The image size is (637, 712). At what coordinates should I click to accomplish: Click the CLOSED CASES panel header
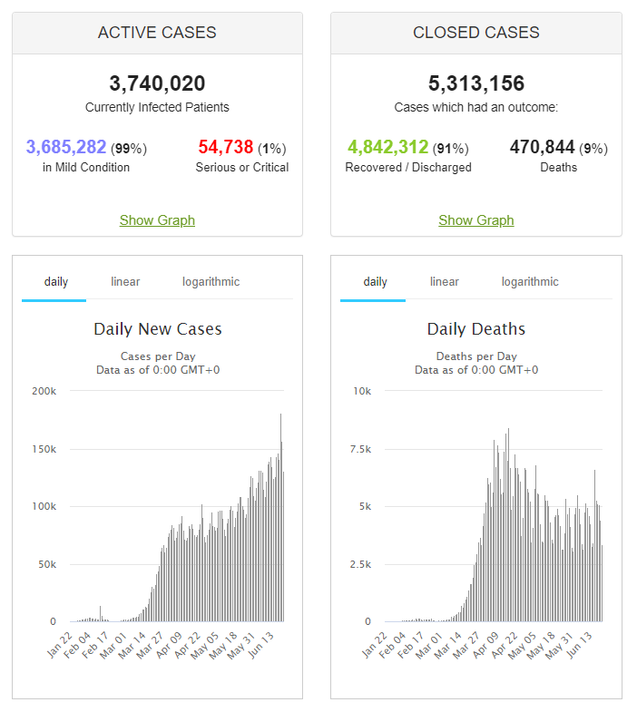click(x=475, y=33)
